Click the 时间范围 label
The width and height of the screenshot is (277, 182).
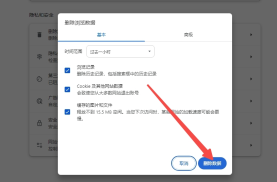[73, 51]
